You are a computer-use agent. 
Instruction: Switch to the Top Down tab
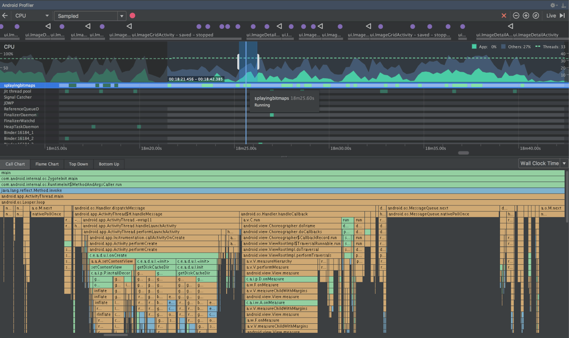pyautogui.click(x=78, y=164)
